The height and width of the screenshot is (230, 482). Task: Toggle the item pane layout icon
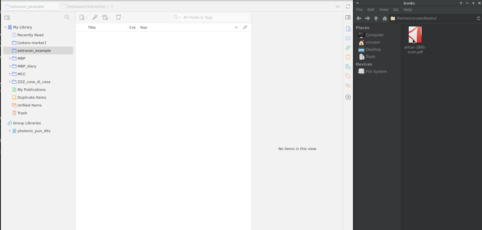(x=348, y=17)
